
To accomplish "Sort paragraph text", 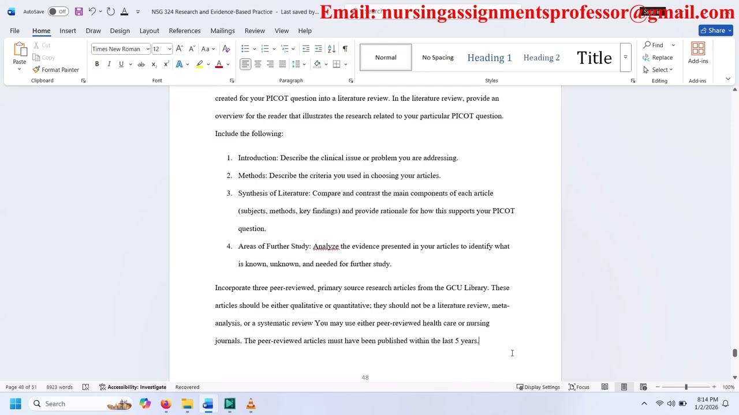I will pos(331,49).
